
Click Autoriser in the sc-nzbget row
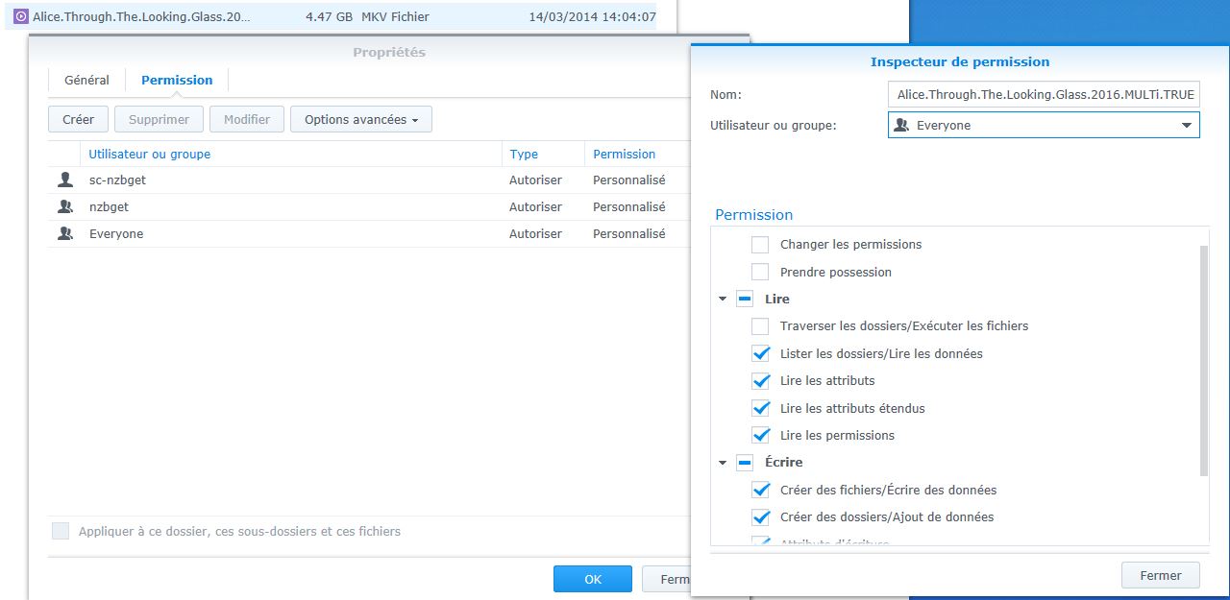pos(535,180)
